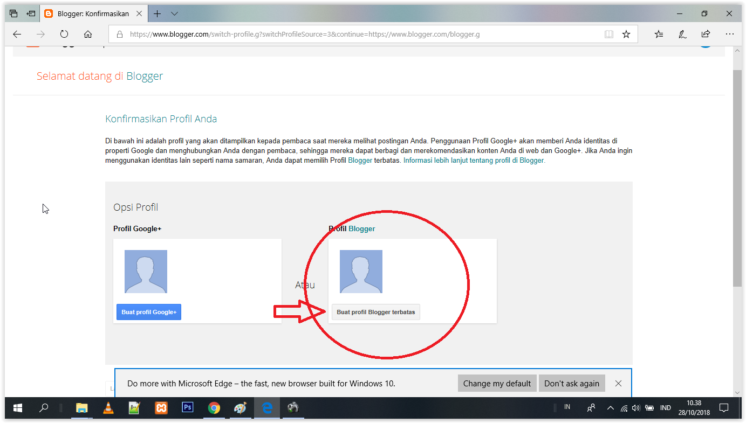This screenshot has height=423, width=746.
Task: Open Reading view book icon
Action: coord(609,34)
